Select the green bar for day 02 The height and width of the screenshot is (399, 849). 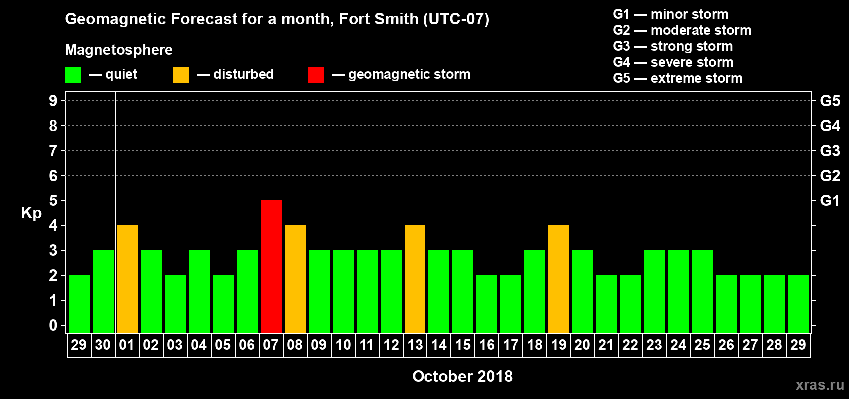click(151, 292)
